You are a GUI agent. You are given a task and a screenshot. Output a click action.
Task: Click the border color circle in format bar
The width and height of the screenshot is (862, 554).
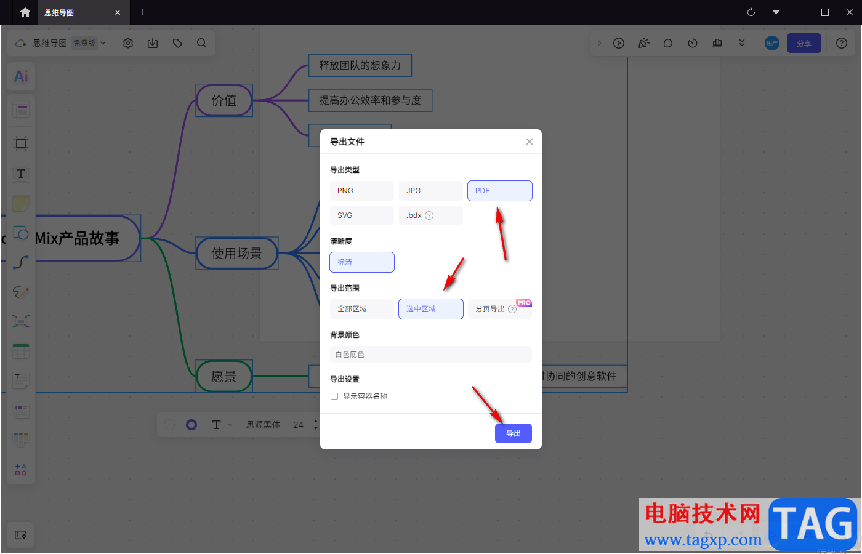click(191, 425)
